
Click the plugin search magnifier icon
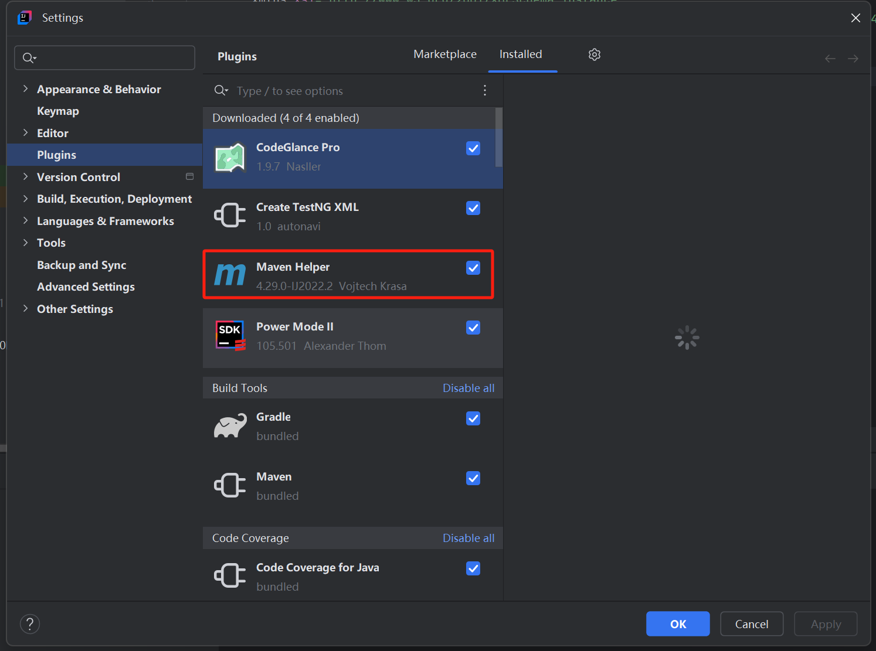pyautogui.click(x=220, y=90)
